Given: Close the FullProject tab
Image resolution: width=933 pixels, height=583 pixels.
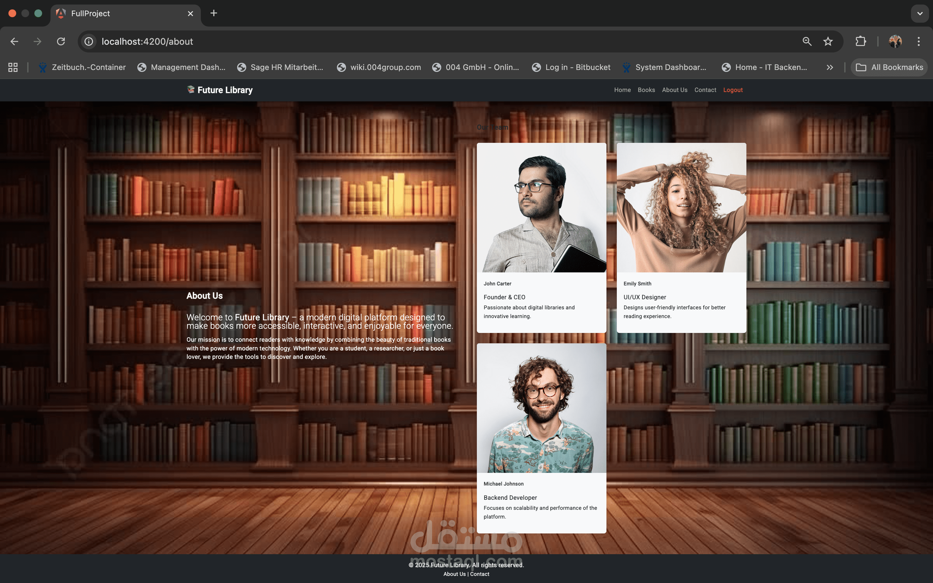Looking at the screenshot, I should pos(190,14).
